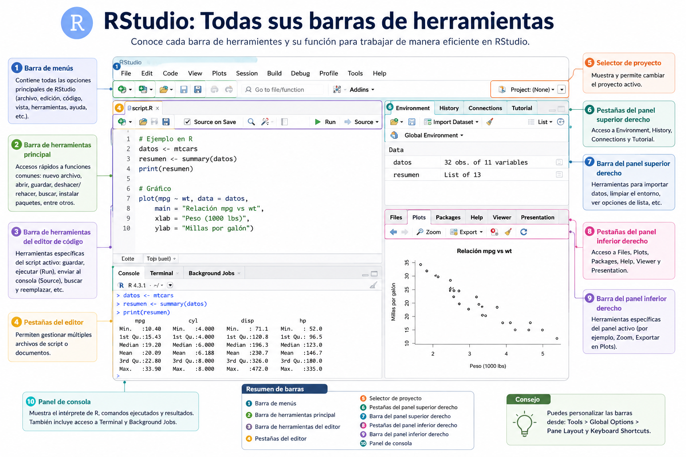Click the magic wand code tools icon
686x457 pixels.
click(265, 122)
